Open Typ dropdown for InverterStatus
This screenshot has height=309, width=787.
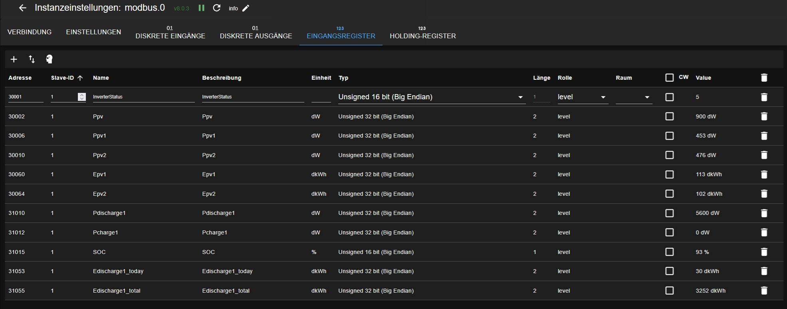[432, 97]
